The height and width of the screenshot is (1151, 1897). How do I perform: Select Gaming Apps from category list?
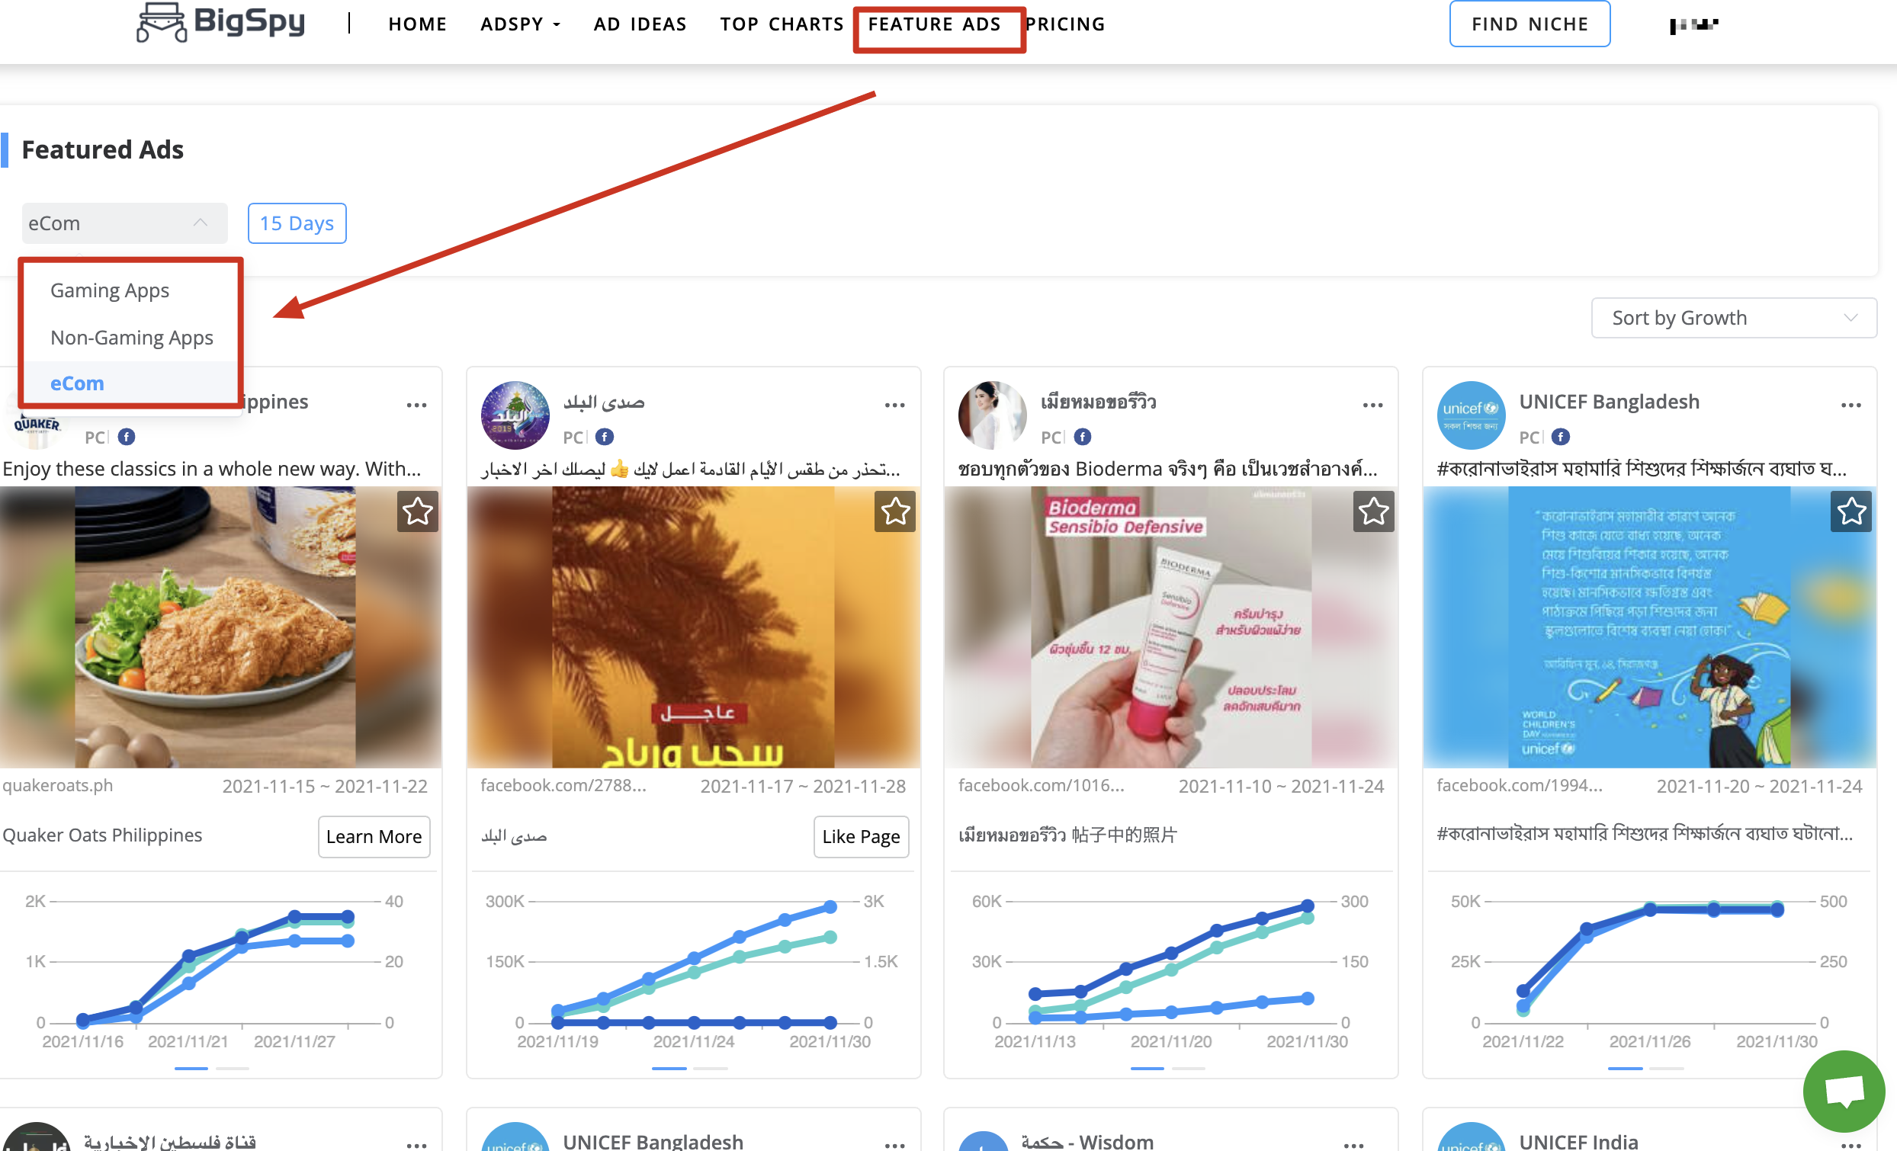109,290
